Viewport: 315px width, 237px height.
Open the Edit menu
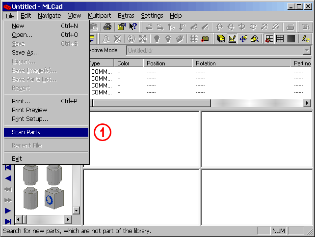pyautogui.click(x=26, y=16)
